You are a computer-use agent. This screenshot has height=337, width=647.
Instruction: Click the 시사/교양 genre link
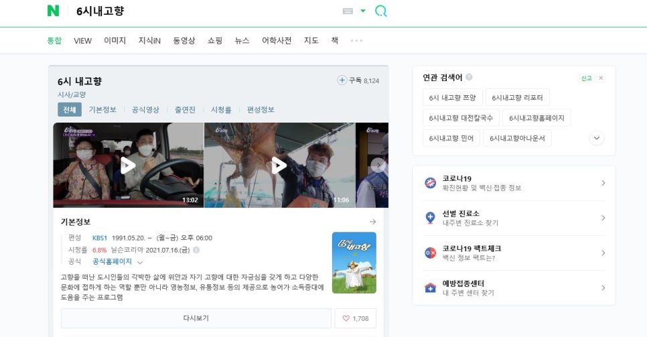coord(72,94)
